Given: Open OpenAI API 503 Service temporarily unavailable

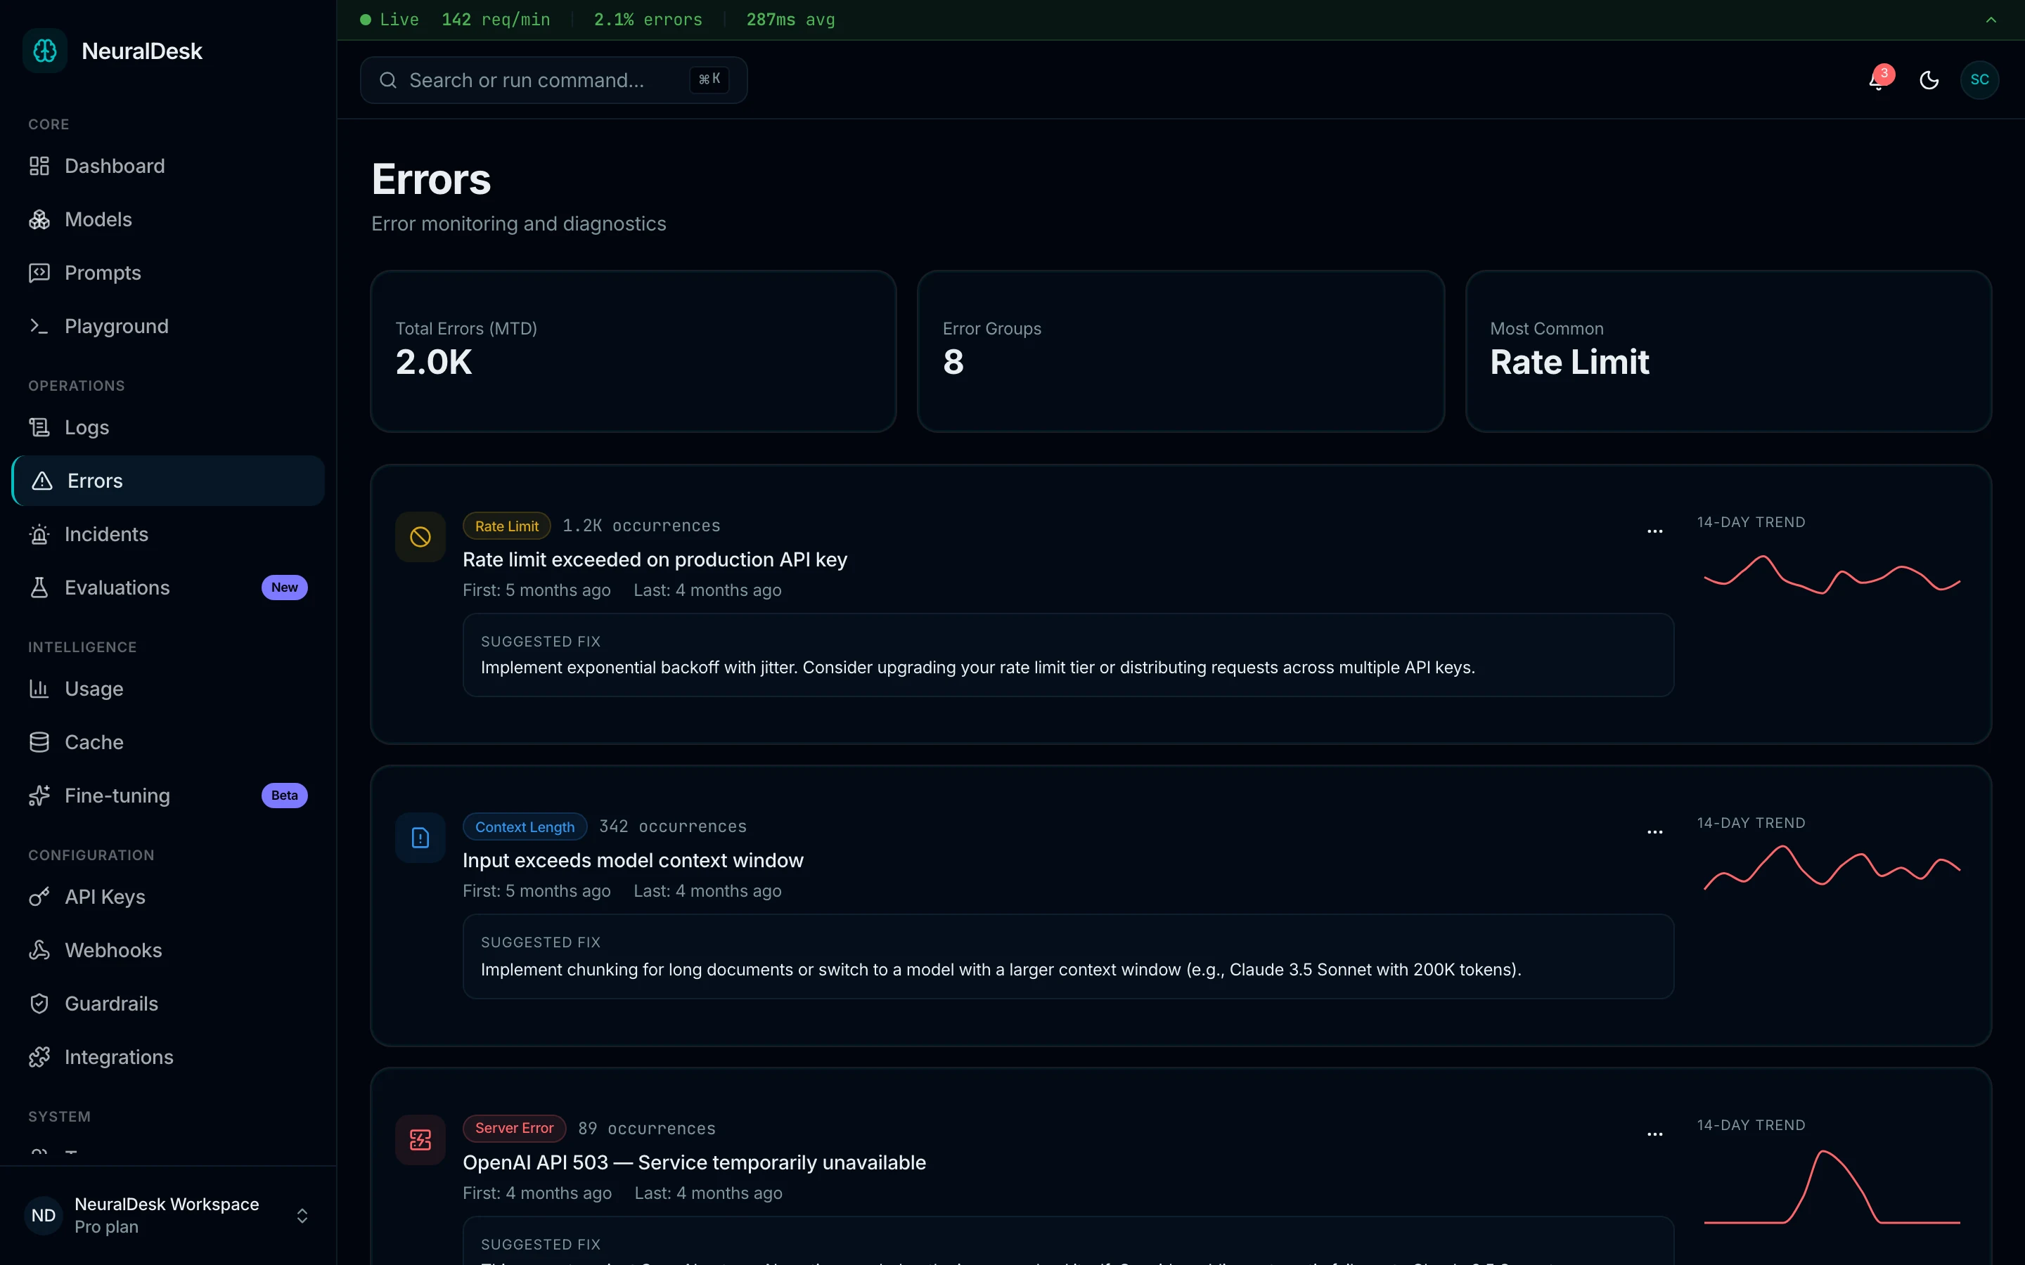Looking at the screenshot, I should coord(695,1163).
